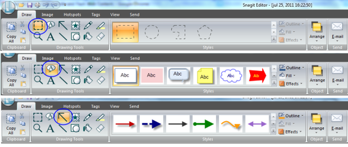Choose the purple double-headed arrow style

257,124
